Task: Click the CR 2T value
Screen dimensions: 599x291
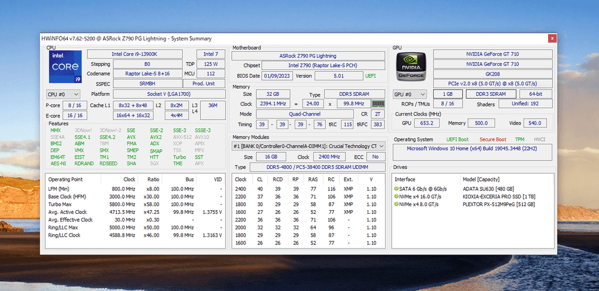Action: coord(378,114)
